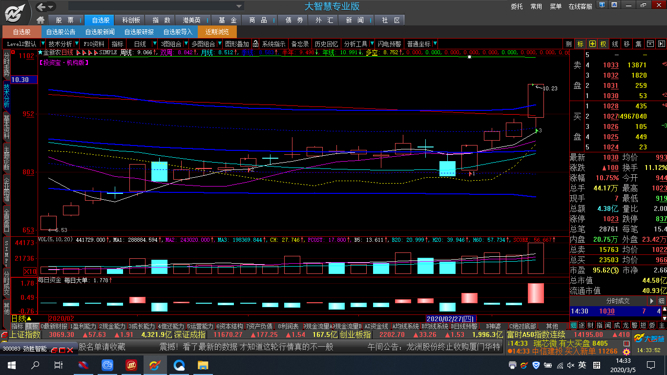Toggle the 标 marker button

(581, 44)
